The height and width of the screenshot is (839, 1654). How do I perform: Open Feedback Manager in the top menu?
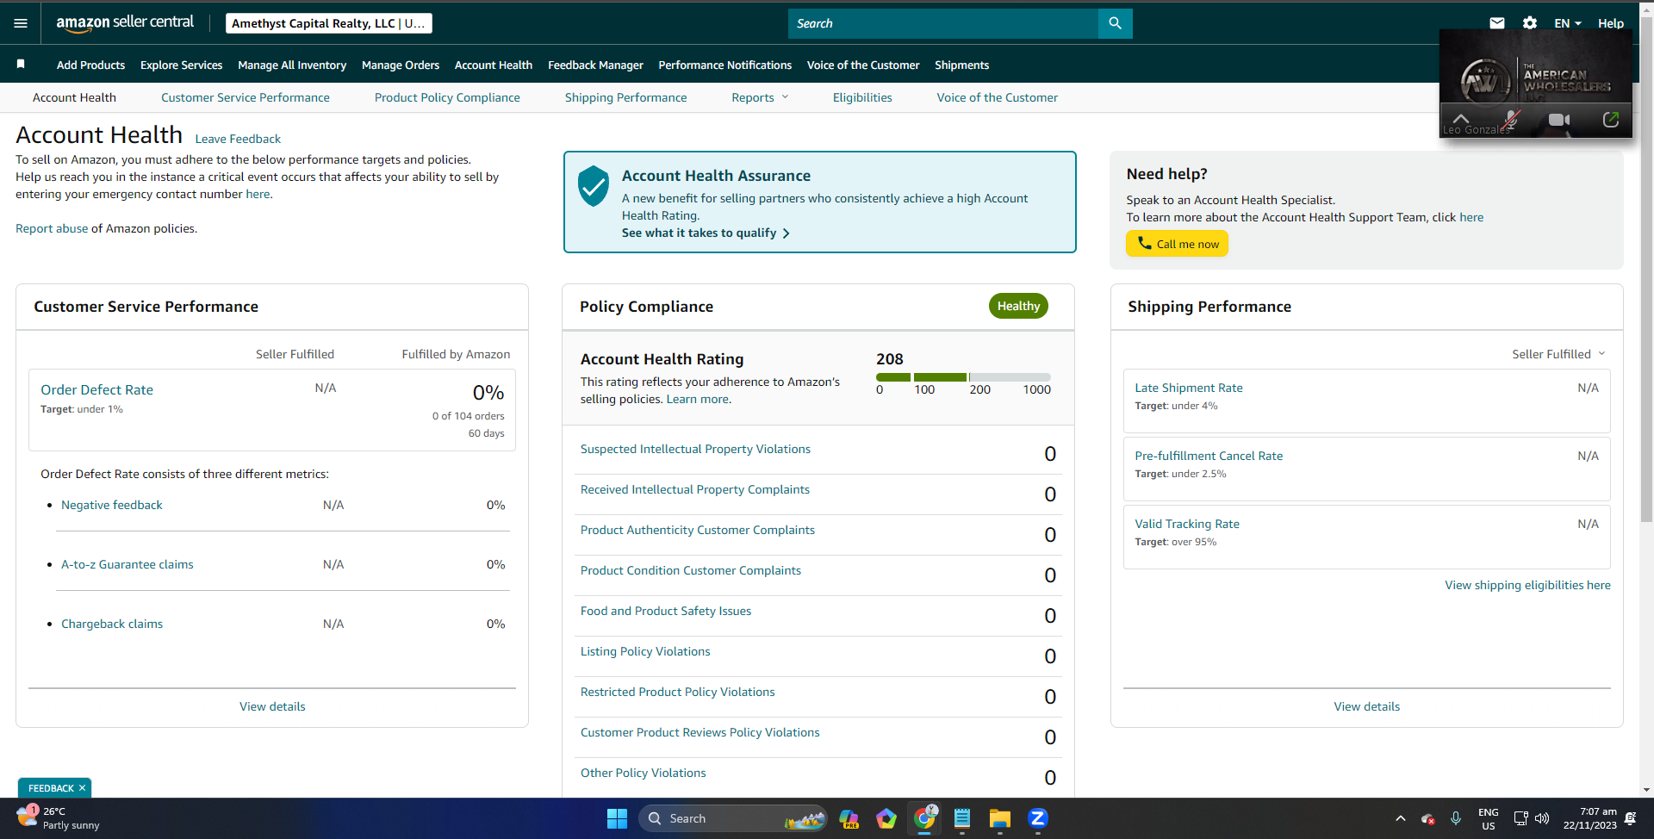coord(595,65)
